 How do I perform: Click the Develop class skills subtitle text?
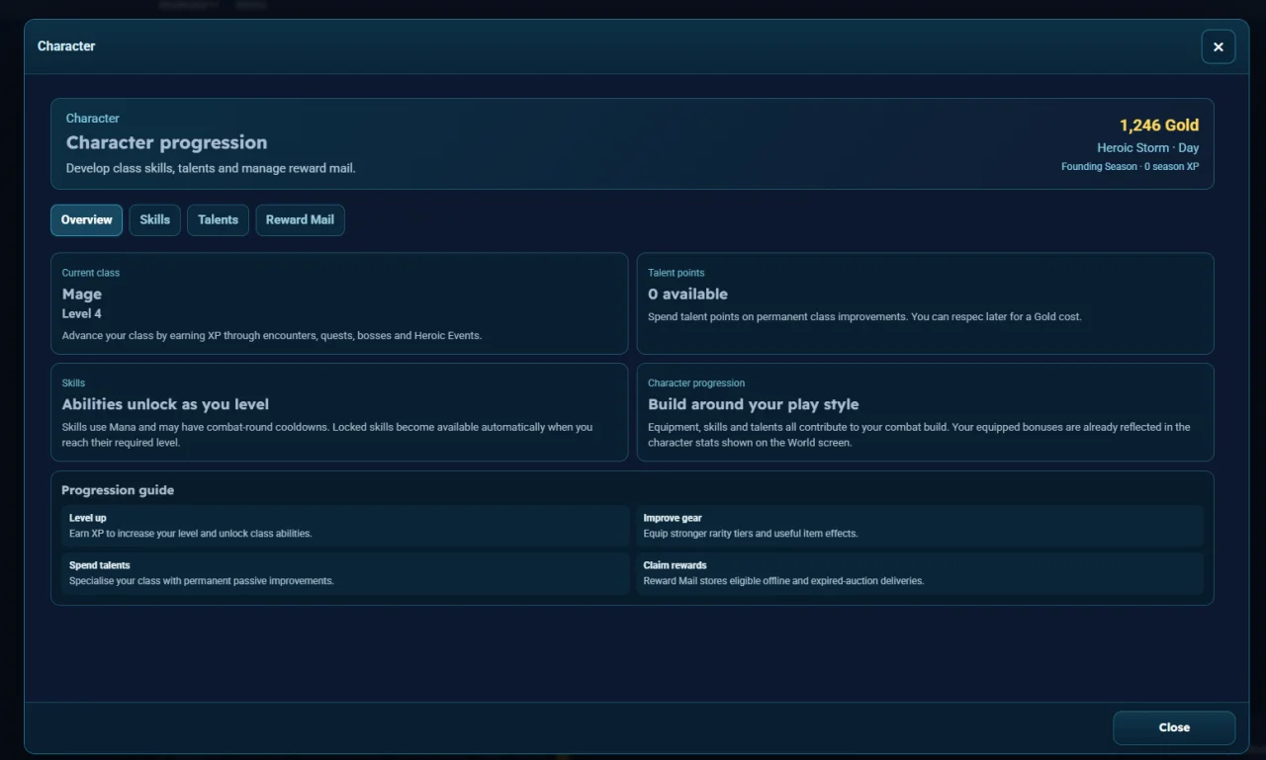click(211, 168)
